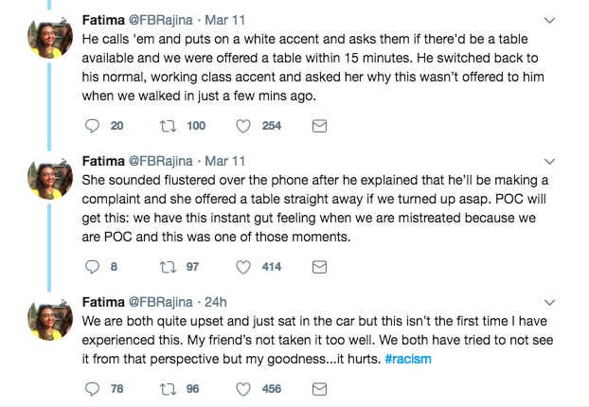Open the 24h timestamp of the last tweet

(216, 302)
